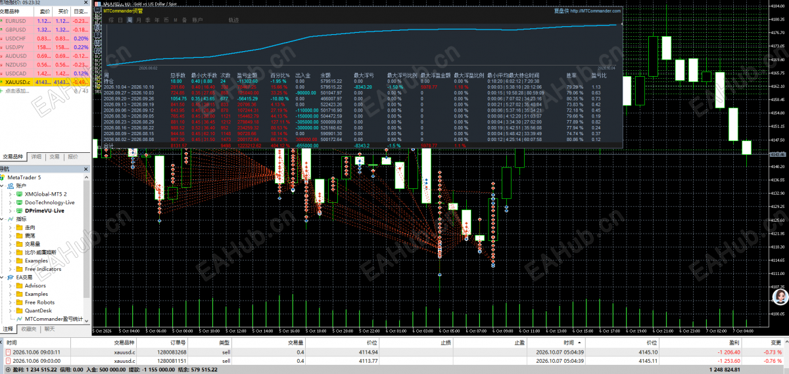Click the green plus to add symbol
789x374 pixels.
point(3,91)
